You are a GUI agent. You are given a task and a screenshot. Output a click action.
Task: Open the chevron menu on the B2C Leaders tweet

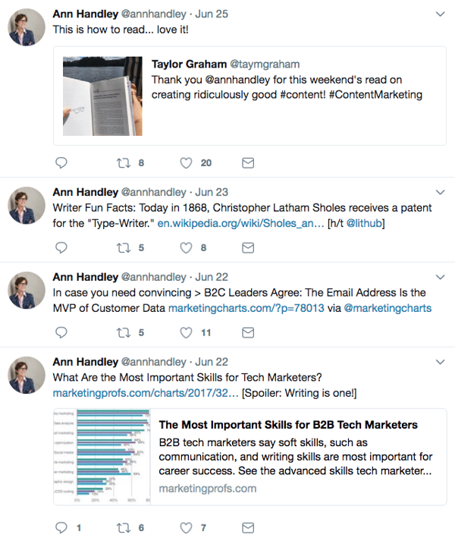441,277
